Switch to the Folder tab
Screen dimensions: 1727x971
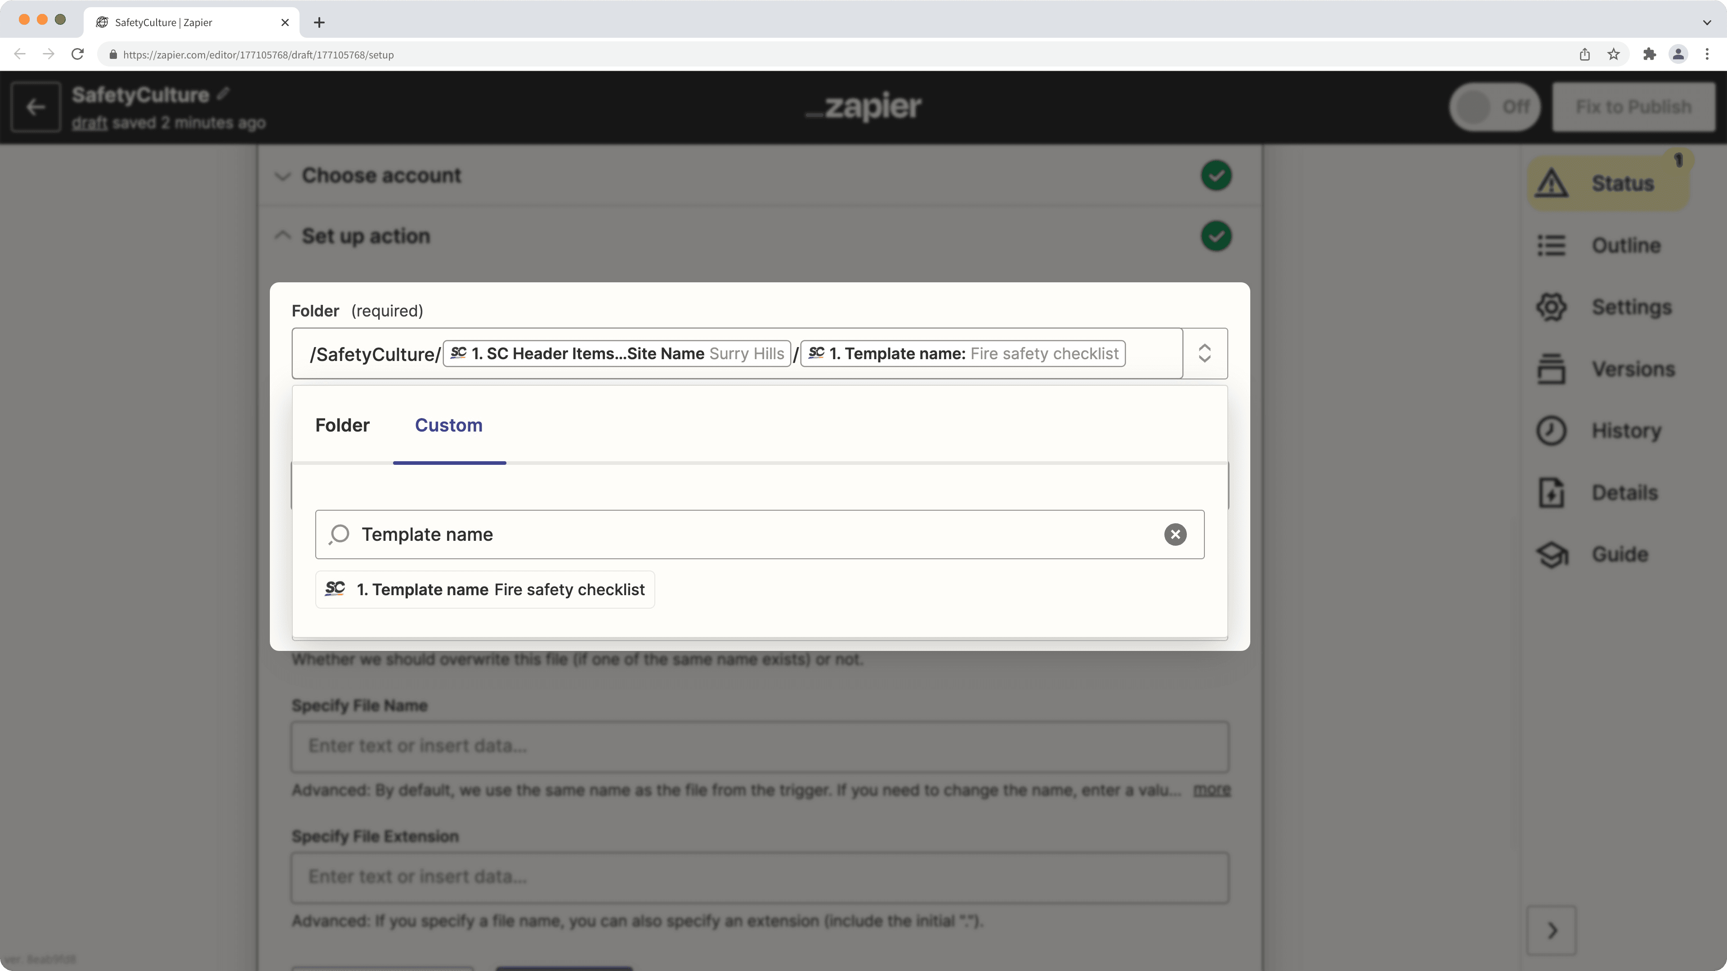tap(342, 425)
